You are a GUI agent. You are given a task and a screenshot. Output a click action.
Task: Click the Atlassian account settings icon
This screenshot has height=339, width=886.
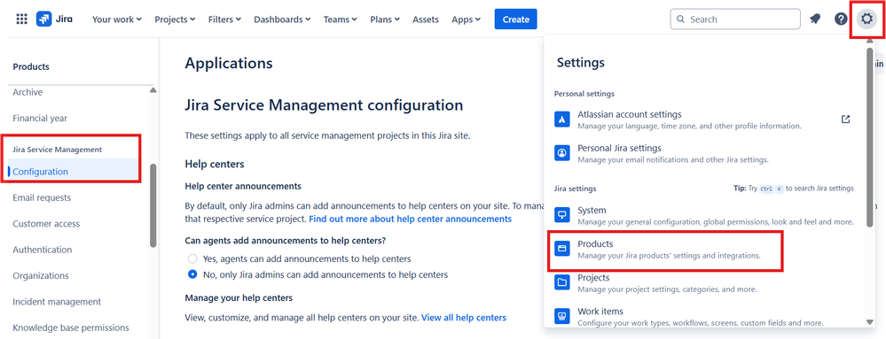562,119
